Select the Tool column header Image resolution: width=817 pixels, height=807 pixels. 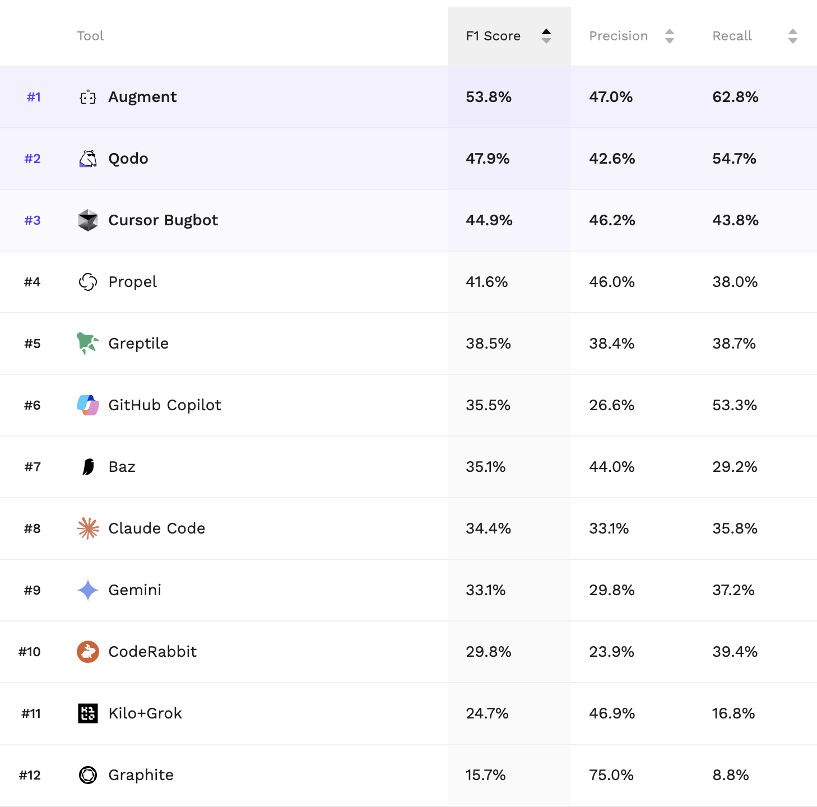tap(90, 36)
